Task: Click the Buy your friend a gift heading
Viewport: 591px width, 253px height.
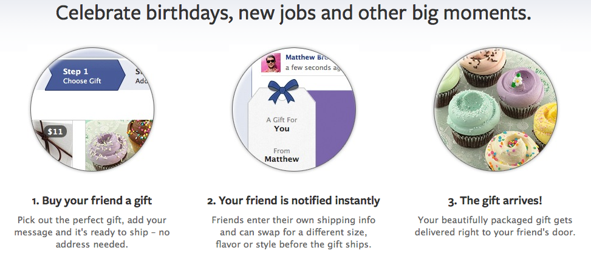Action: point(91,200)
